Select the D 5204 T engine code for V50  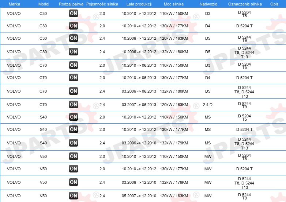[x=244, y=169]
